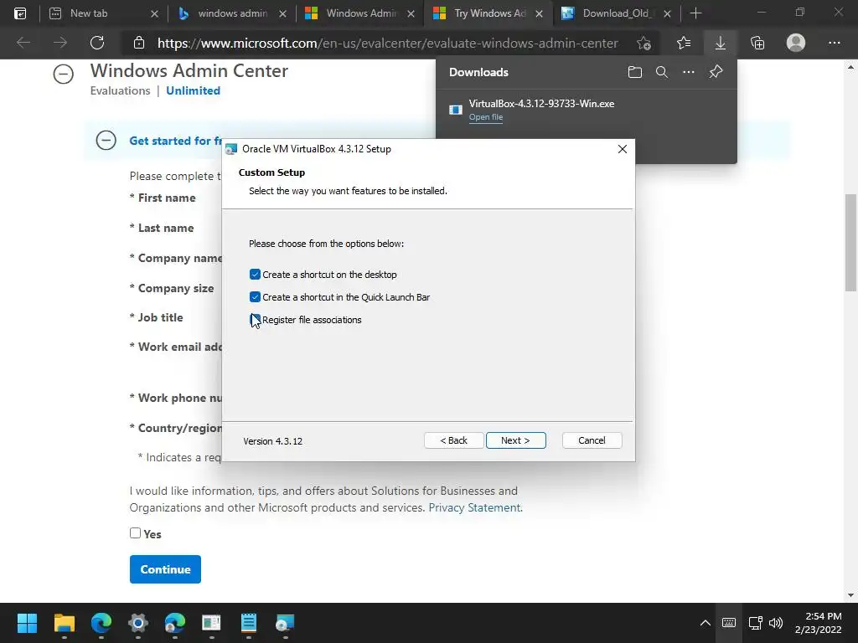The height and width of the screenshot is (643, 858).
Task: Open the Unlimited evaluations link
Action: coord(194,90)
